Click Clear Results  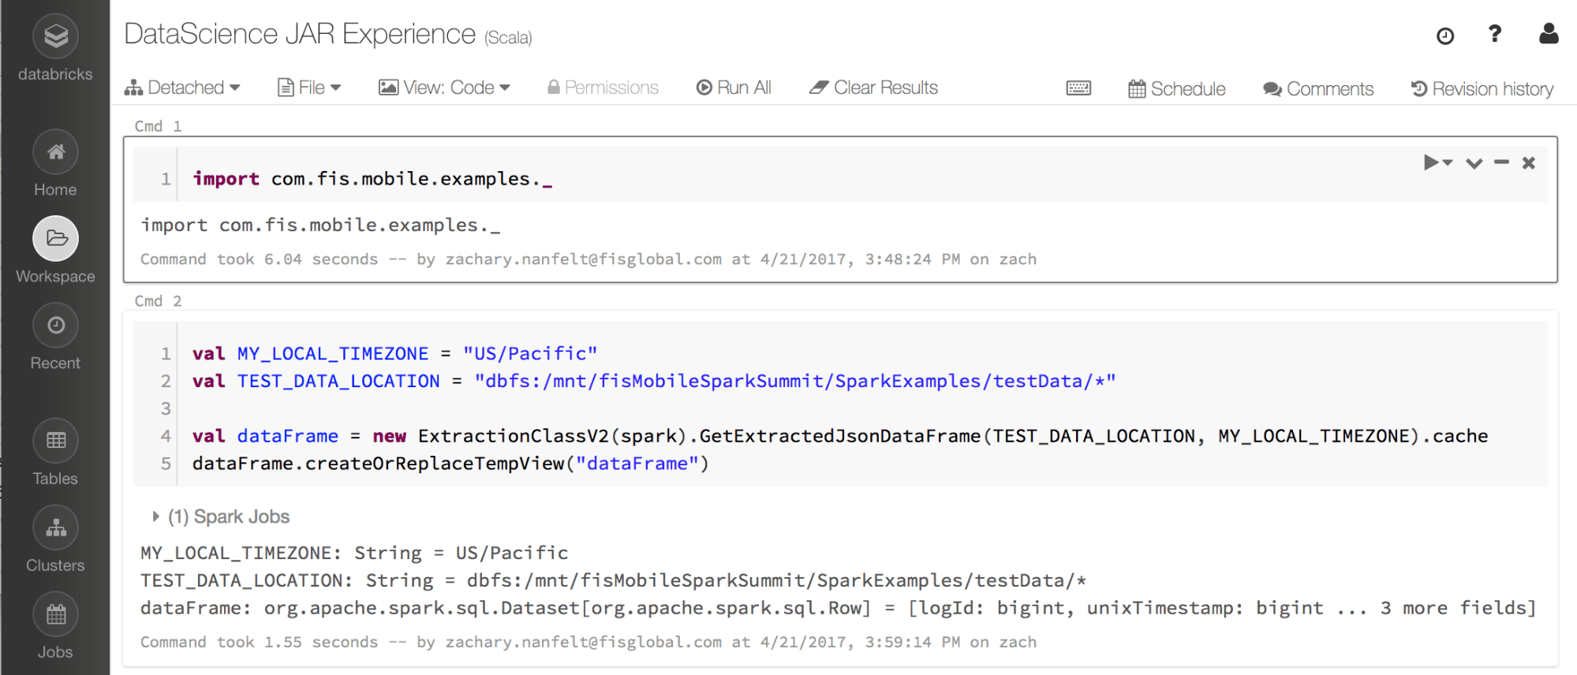pyautogui.click(x=873, y=88)
